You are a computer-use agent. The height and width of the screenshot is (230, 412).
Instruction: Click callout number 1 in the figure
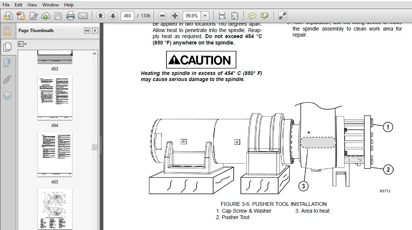[x=388, y=127]
